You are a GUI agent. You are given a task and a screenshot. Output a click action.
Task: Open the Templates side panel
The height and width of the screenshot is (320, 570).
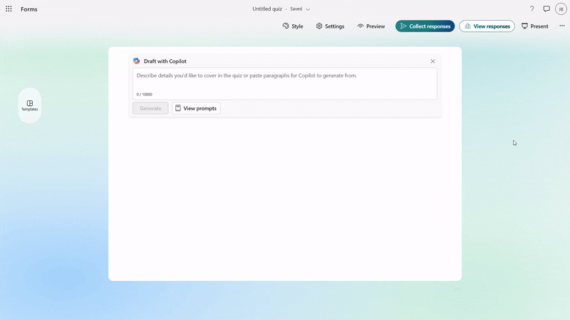pyautogui.click(x=30, y=105)
